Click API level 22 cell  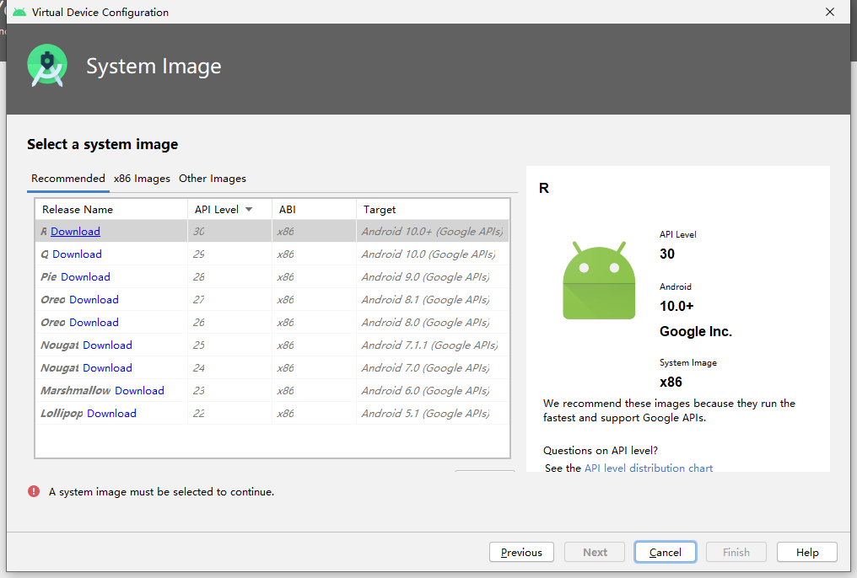tap(229, 414)
